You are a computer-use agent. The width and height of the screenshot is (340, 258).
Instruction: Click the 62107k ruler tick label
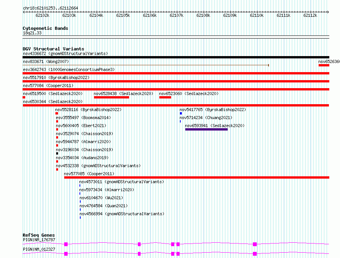176,15
